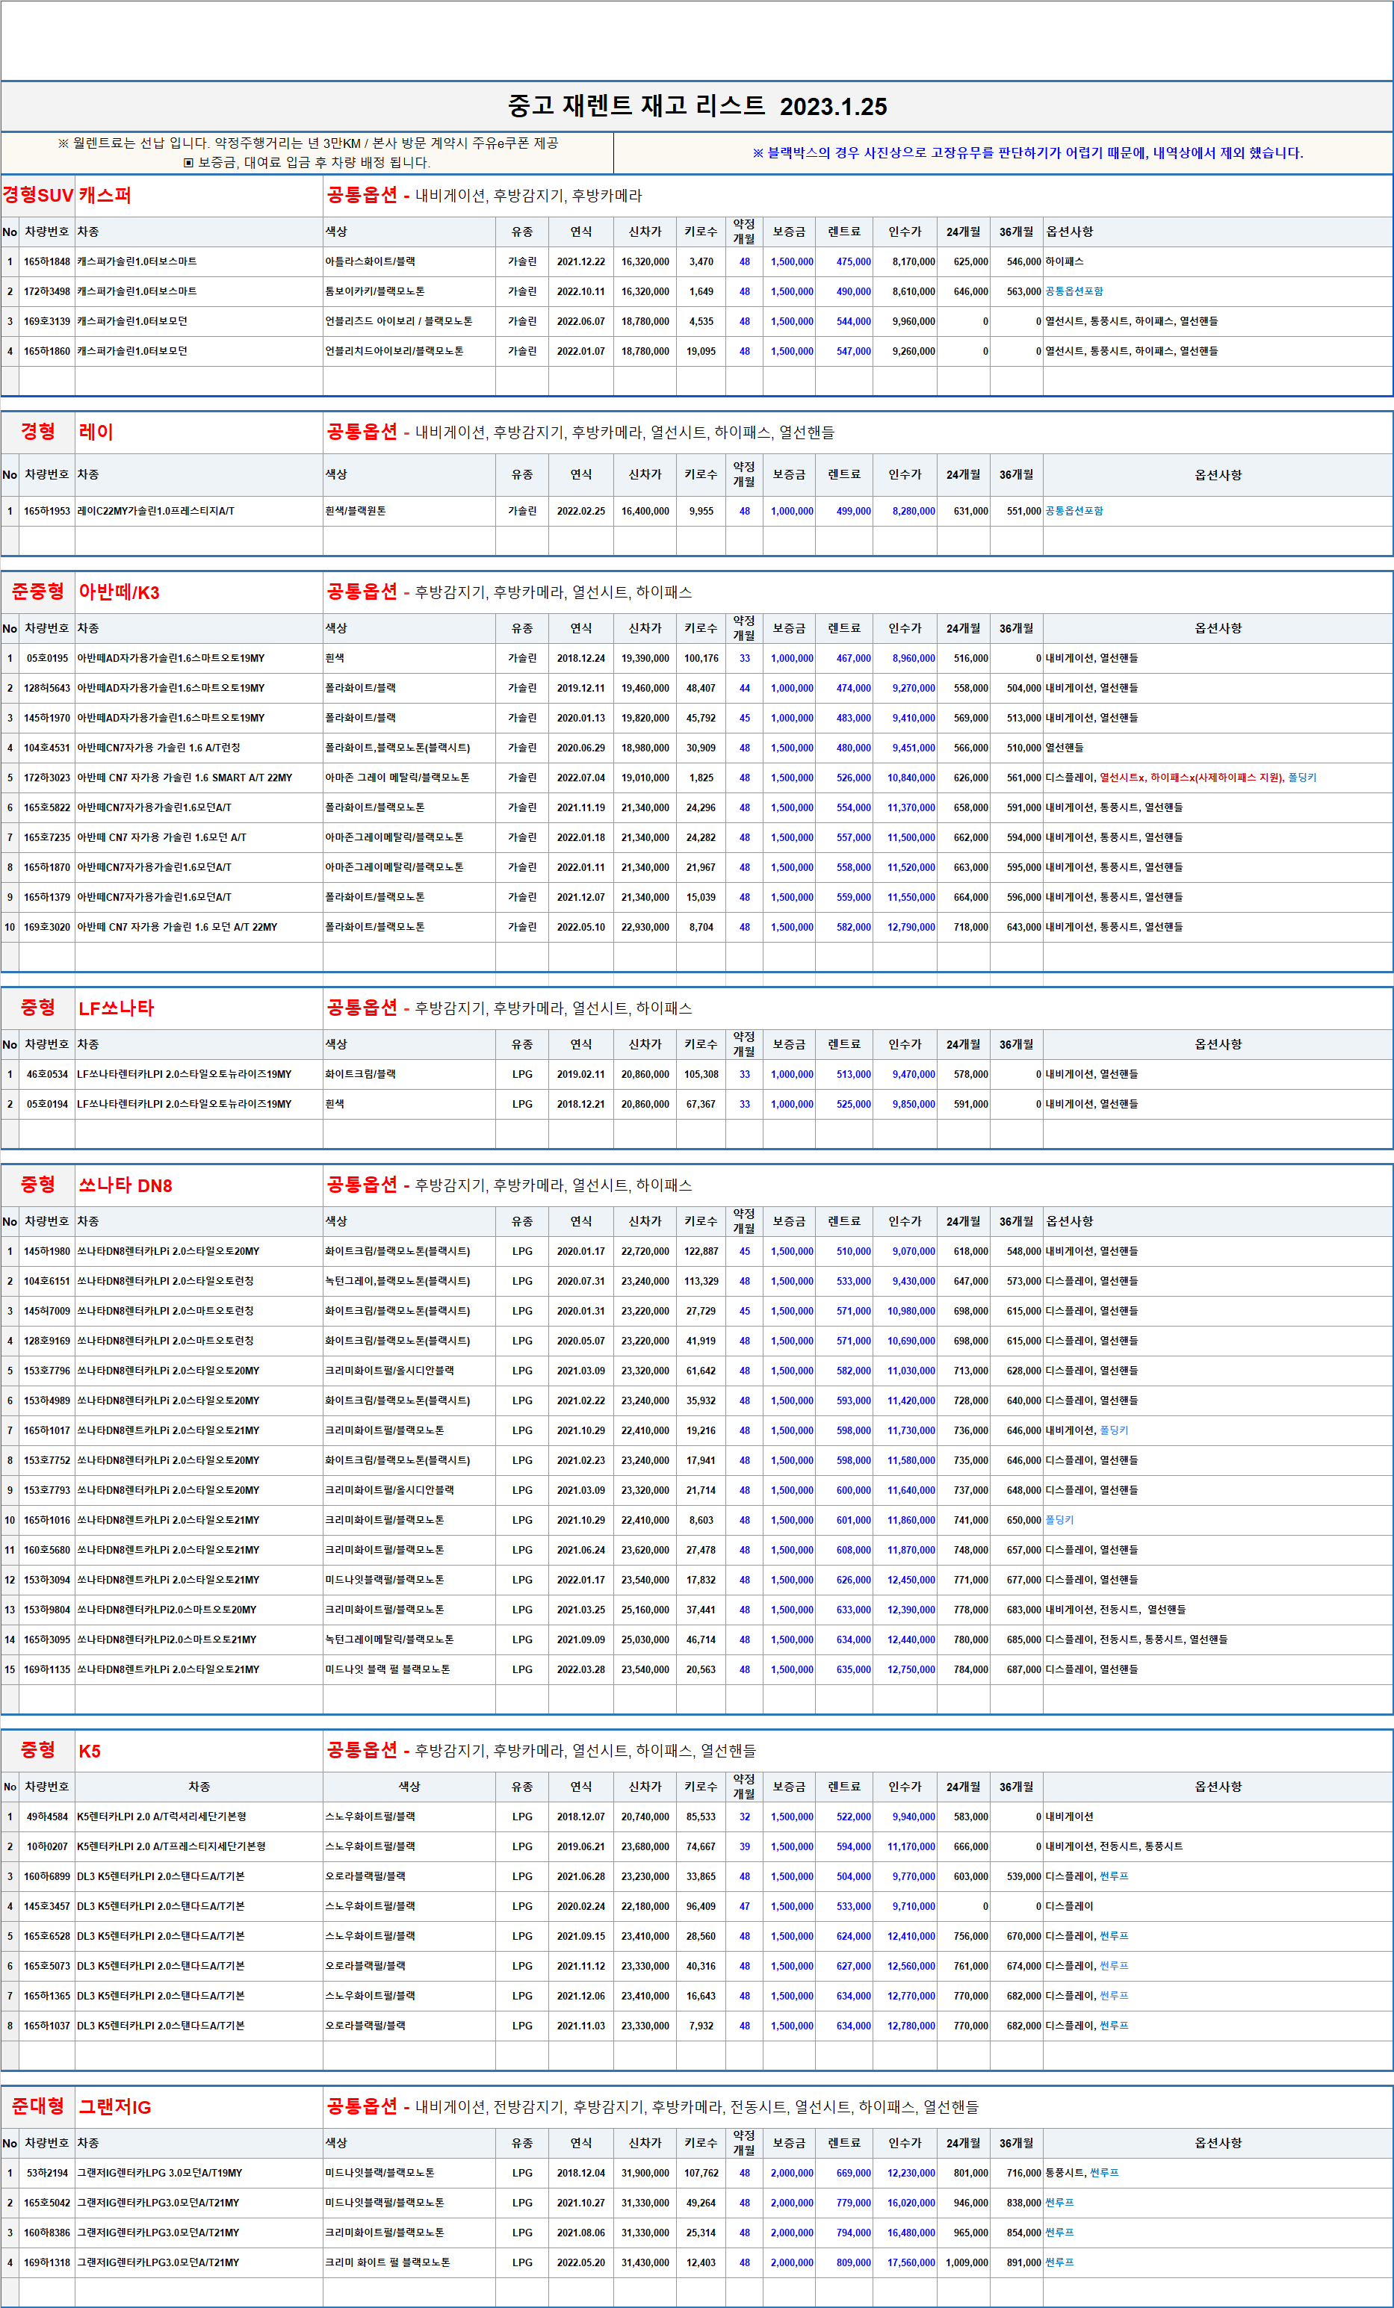The height and width of the screenshot is (2308, 1394).
Task: Click 폴딩키 in the 165하1016 row
Action: 1059,1520
